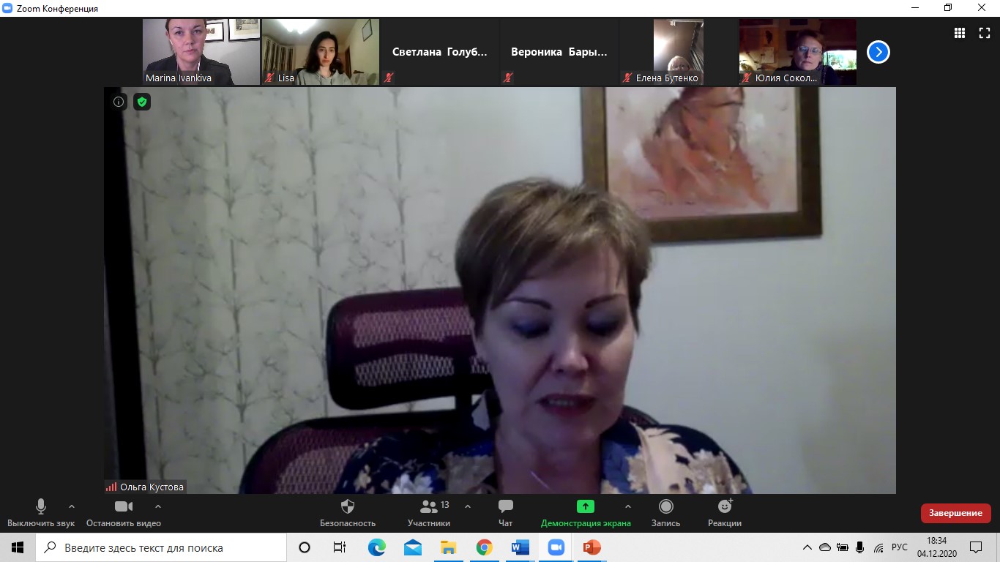Expand participants options arrow

[x=468, y=506]
